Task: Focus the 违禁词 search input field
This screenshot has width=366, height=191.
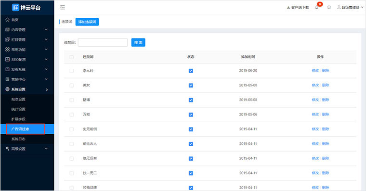Action: [103, 42]
